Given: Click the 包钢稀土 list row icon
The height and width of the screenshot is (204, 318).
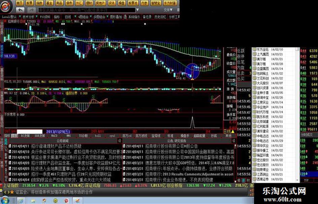Looking at the screenshot, I should 254,73.
